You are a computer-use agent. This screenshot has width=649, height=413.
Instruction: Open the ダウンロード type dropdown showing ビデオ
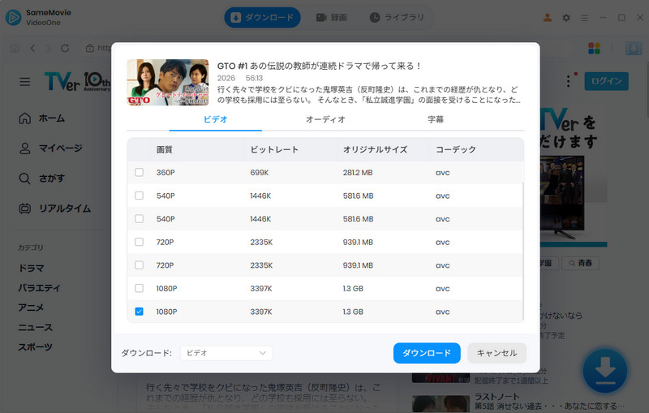coord(226,353)
